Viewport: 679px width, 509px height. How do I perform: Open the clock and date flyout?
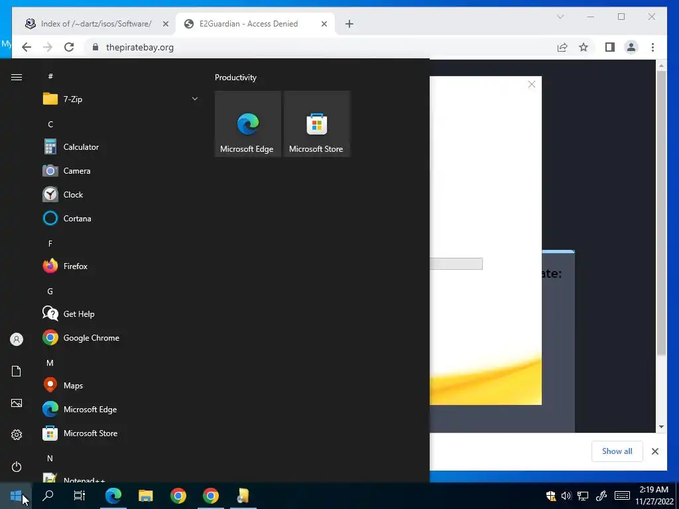654,496
